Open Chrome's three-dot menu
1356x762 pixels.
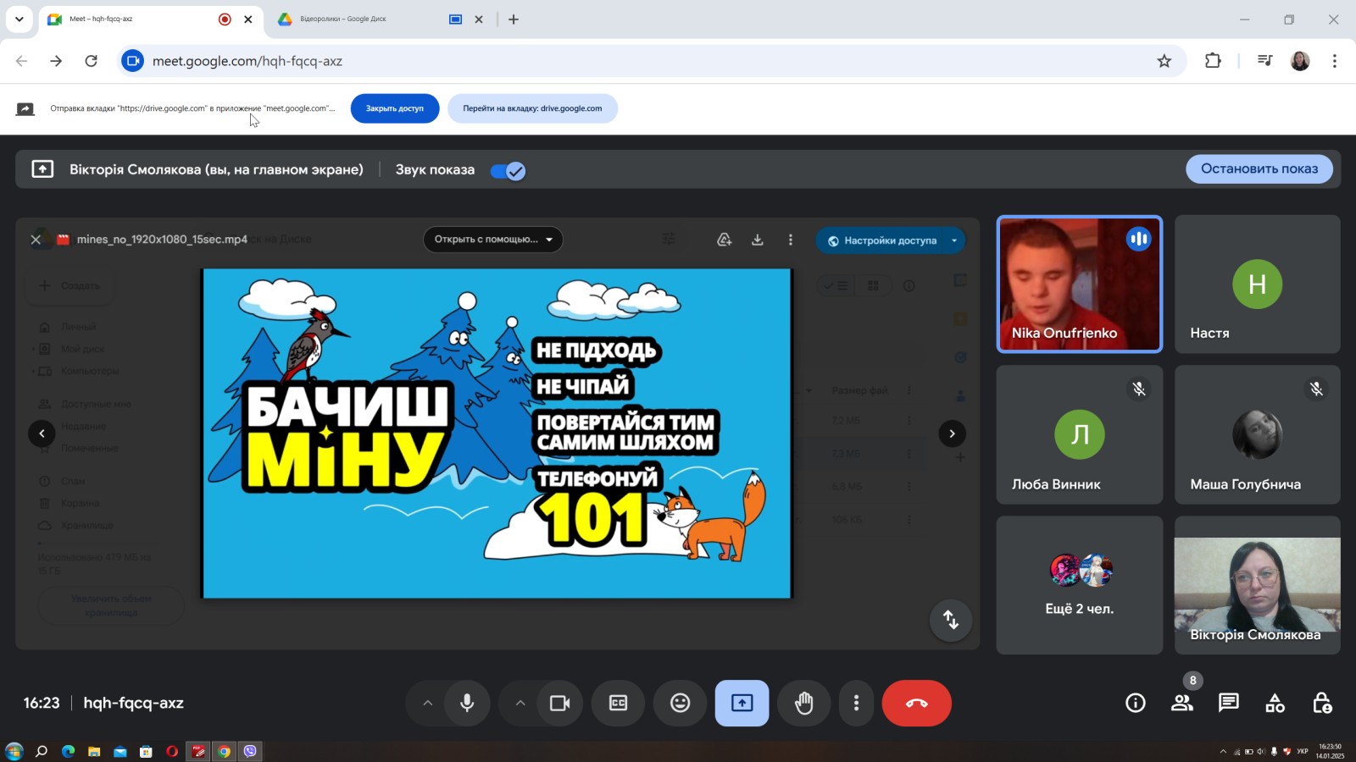pos(1335,61)
